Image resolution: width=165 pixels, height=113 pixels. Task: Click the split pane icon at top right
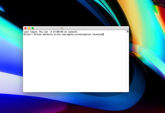pos(128,32)
